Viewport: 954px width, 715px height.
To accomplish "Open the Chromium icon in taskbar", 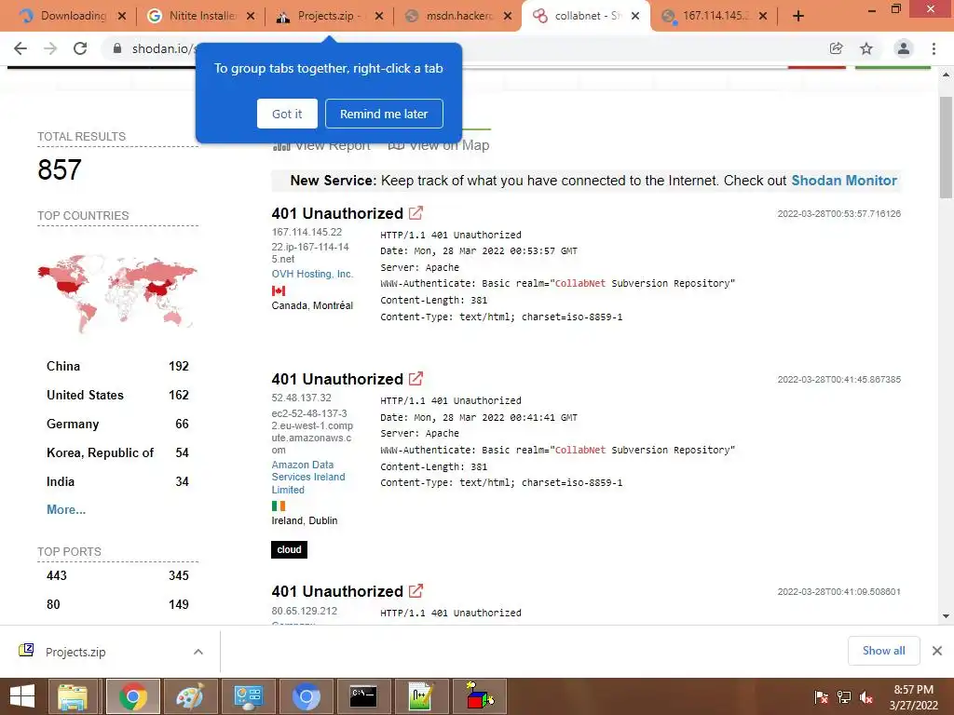I will point(306,696).
